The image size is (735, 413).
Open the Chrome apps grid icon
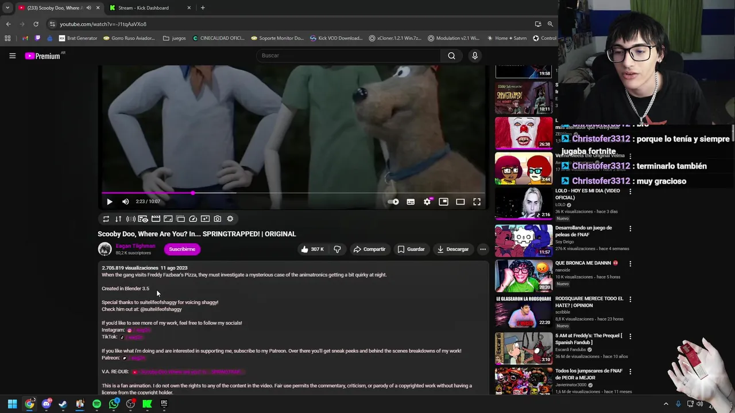tap(7, 38)
